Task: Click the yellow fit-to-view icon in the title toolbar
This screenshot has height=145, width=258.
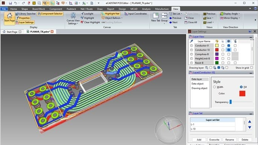Action: pos(34,3)
